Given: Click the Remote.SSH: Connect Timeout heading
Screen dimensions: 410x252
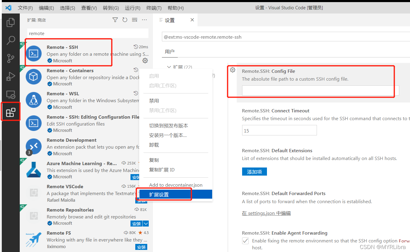Looking at the screenshot, I should pyautogui.click(x=276, y=111).
